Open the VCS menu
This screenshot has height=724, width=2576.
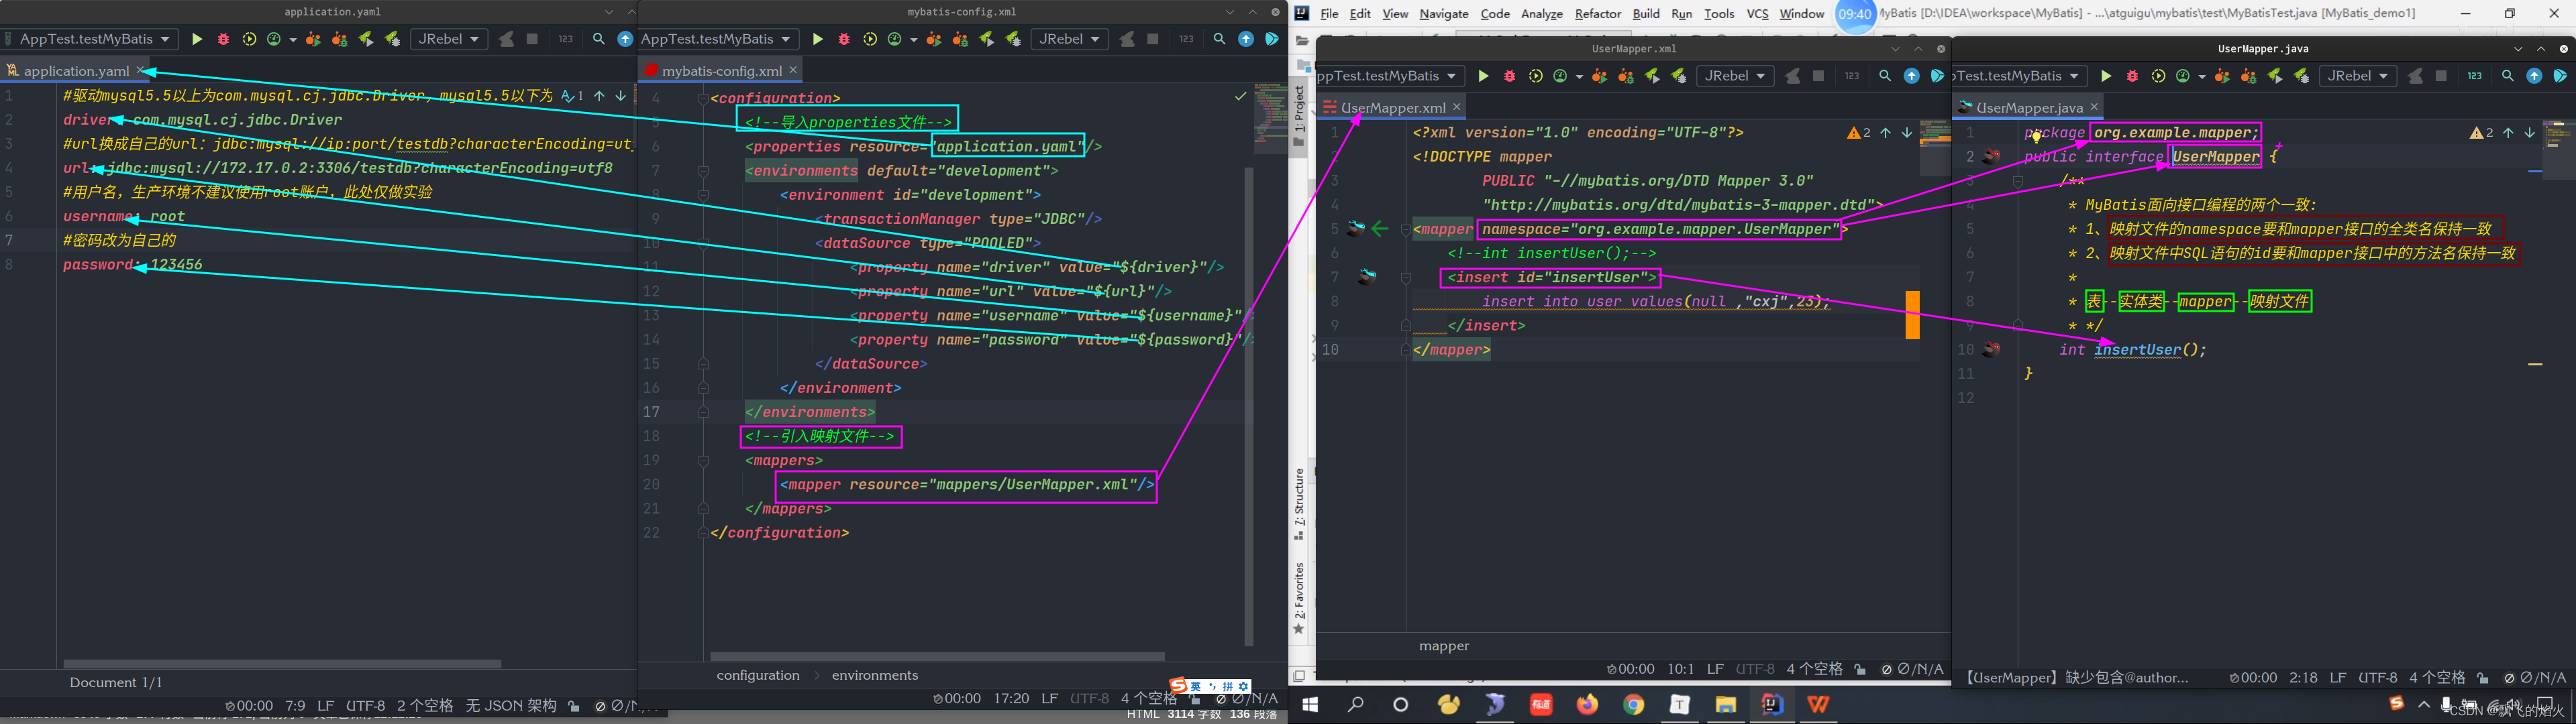coord(1757,14)
